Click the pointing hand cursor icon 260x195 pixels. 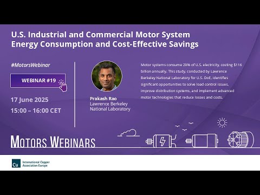click(63, 85)
